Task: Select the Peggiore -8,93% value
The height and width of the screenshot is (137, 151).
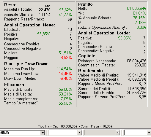Action: coord(66,58)
